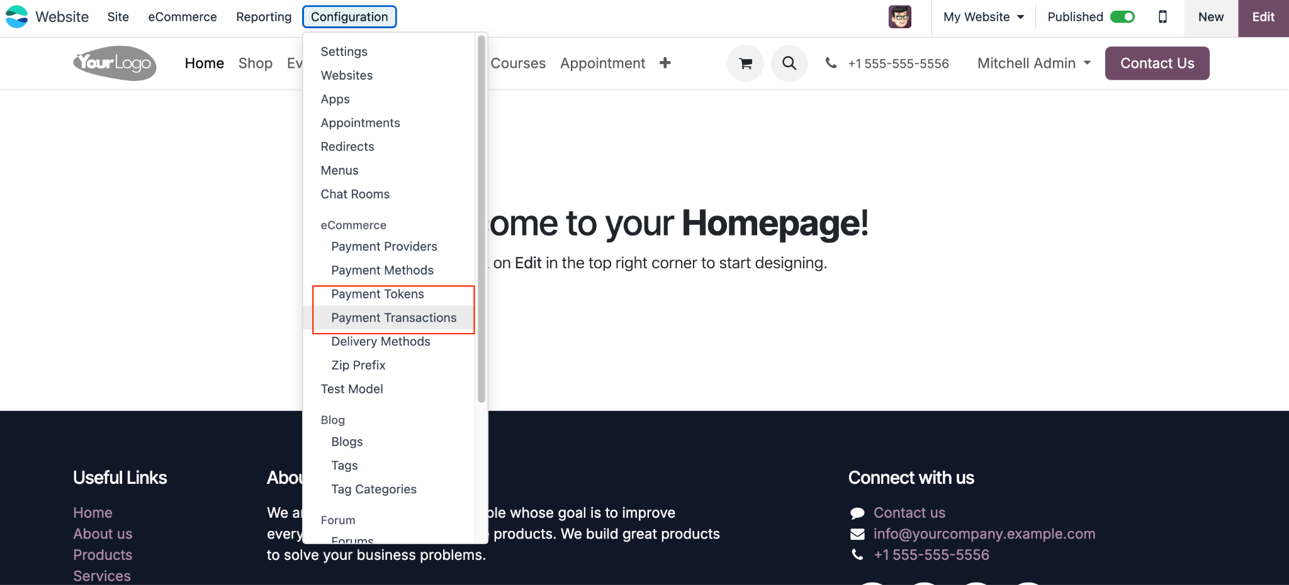Select Apps in the Configuration menu
Viewport: 1289px width, 585px height.
point(335,99)
